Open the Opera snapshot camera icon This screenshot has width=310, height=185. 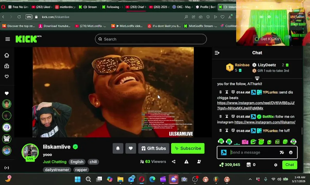click(201, 17)
